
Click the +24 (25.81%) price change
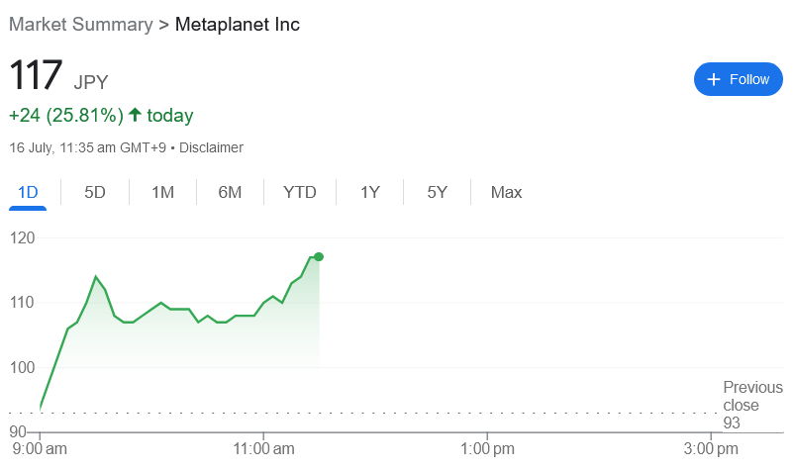(x=65, y=115)
